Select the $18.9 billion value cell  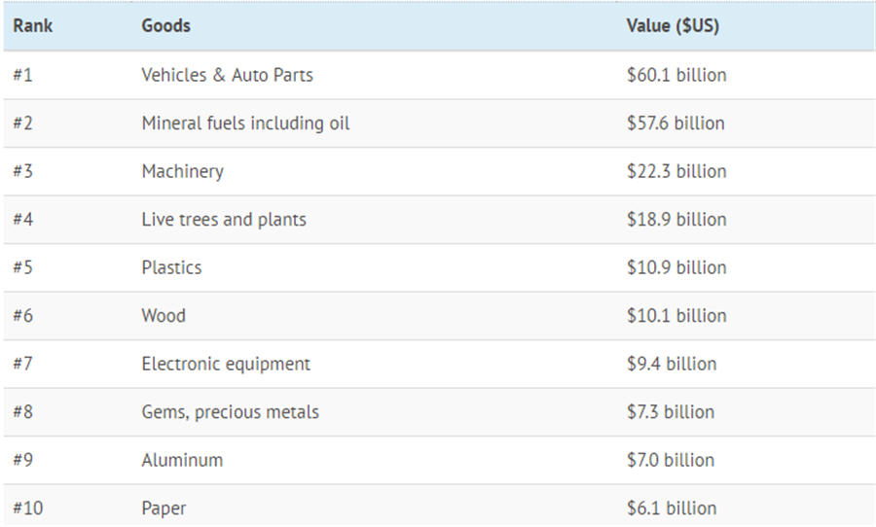[x=676, y=220]
